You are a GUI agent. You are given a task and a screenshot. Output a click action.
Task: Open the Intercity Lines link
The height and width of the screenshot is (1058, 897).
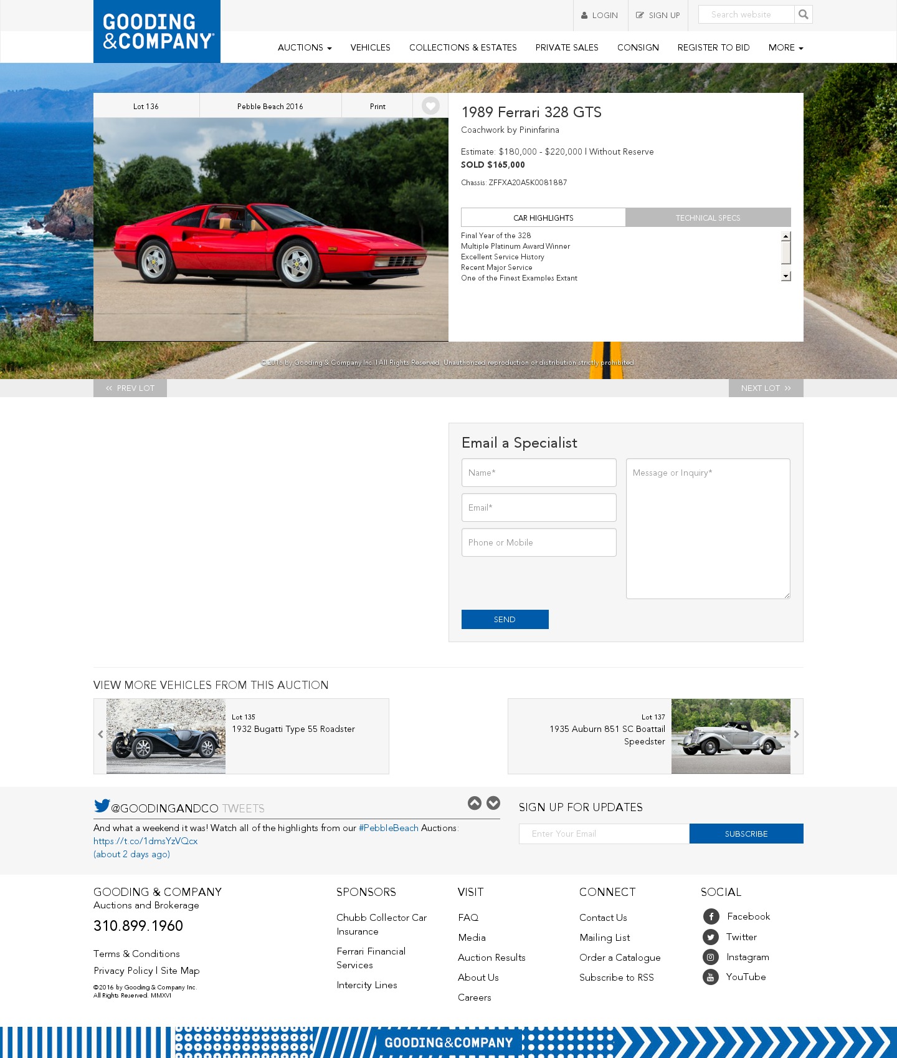367,985
